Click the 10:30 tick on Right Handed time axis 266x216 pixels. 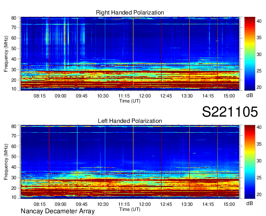pyautogui.click(x=102, y=96)
